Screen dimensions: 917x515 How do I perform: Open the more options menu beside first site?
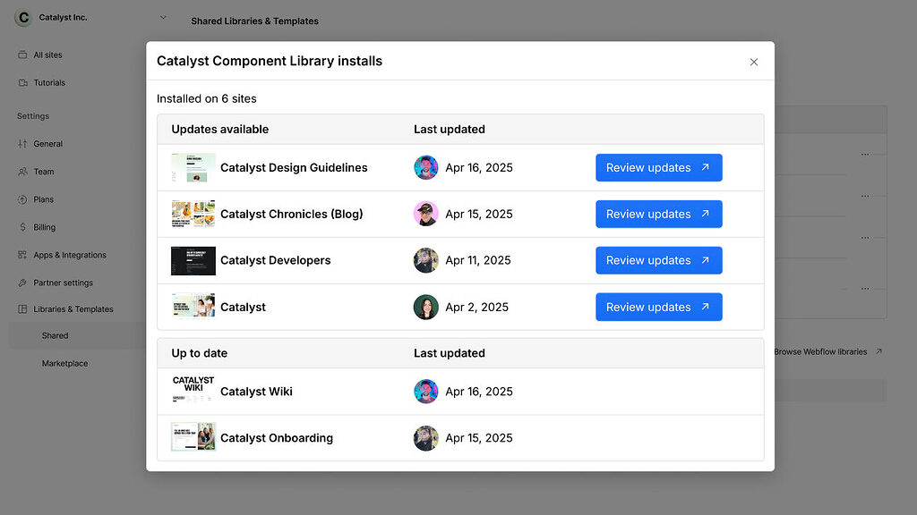(865, 153)
